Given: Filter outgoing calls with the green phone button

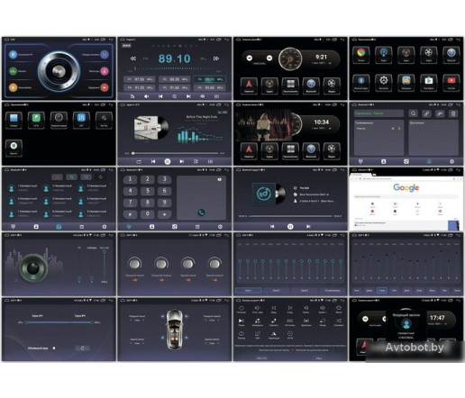Looking at the screenshot, I should pyautogui.click(x=71, y=177).
